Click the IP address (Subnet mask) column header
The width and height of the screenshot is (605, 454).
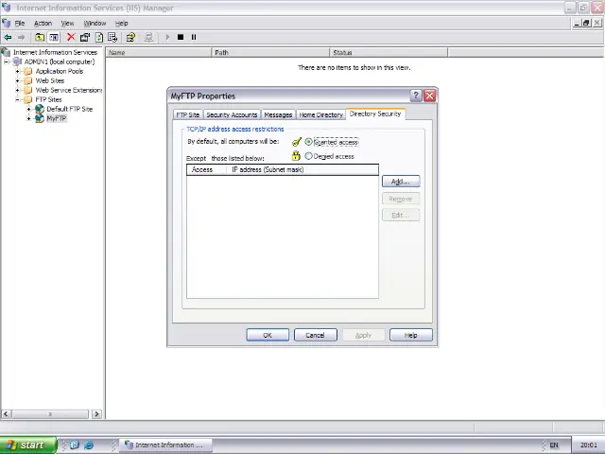click(302, 170)
